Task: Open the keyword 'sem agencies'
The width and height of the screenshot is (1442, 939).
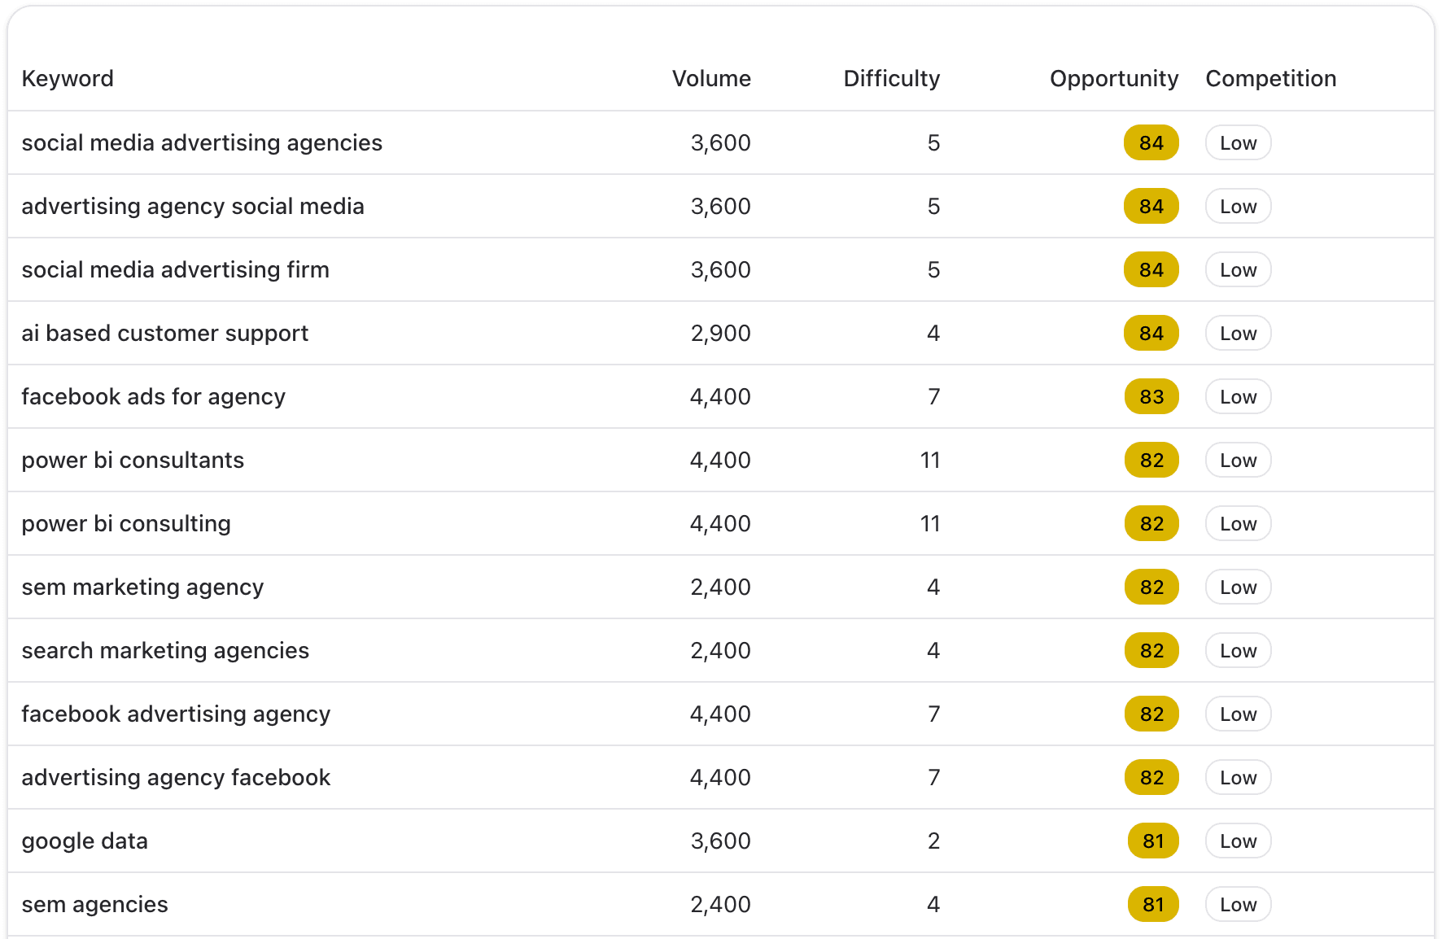Action: (x=94, y=904)
